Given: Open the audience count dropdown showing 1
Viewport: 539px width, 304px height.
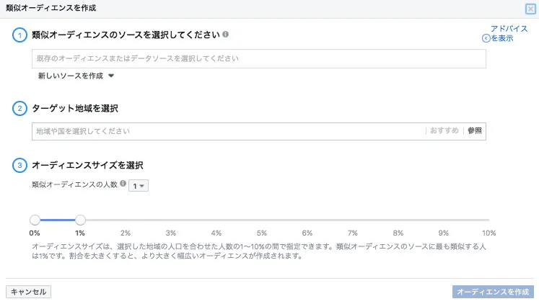Looking at the screenshot, I should point(139,186).
